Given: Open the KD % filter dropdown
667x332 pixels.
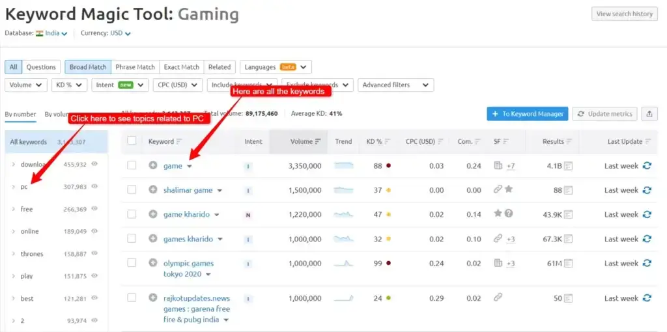Looking at the screenshot, I should click(x=69, y=85).
